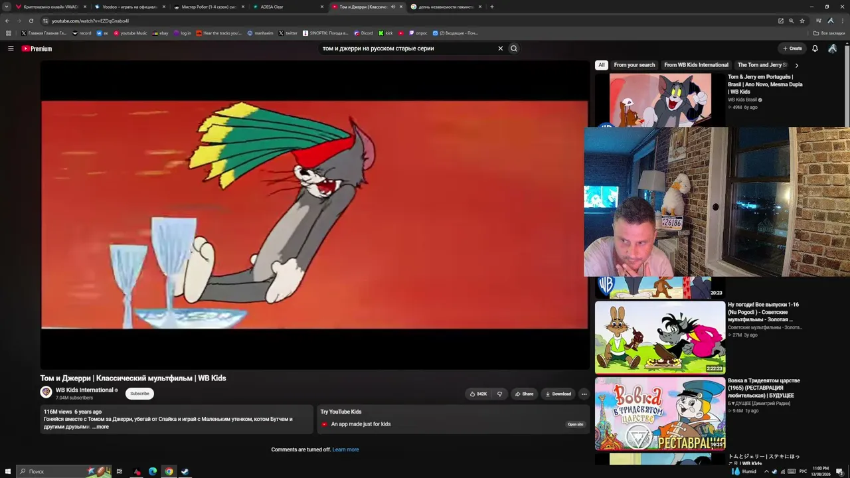Viewport: 850px width, 478px height.
Task: Bookmark this page with the star
Action: 802,21
